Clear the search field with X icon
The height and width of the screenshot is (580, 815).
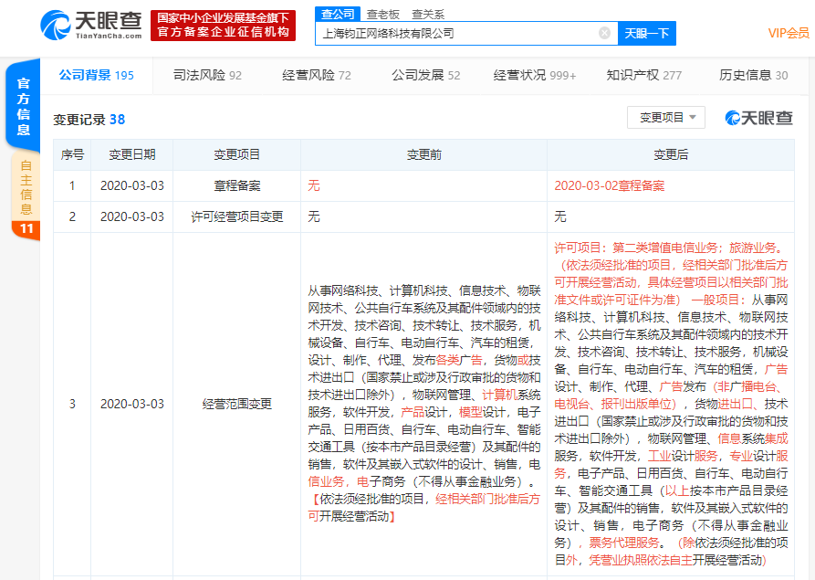click(x=604, y=33)
